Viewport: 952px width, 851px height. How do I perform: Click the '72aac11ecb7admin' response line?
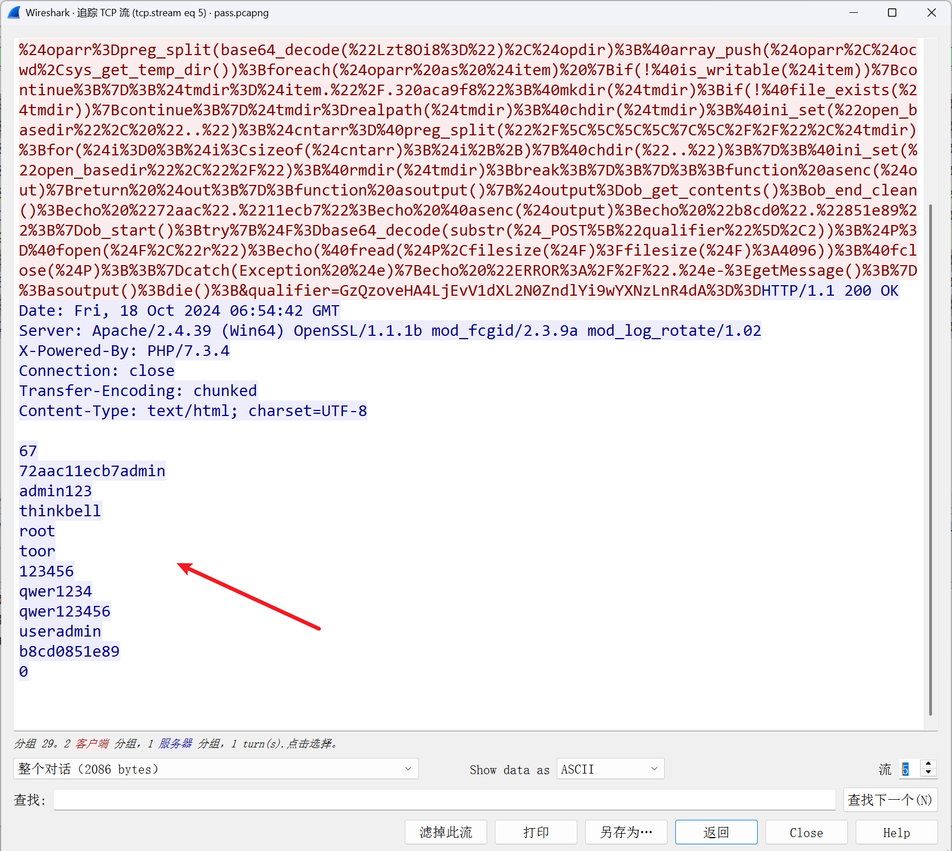[92, 471]
